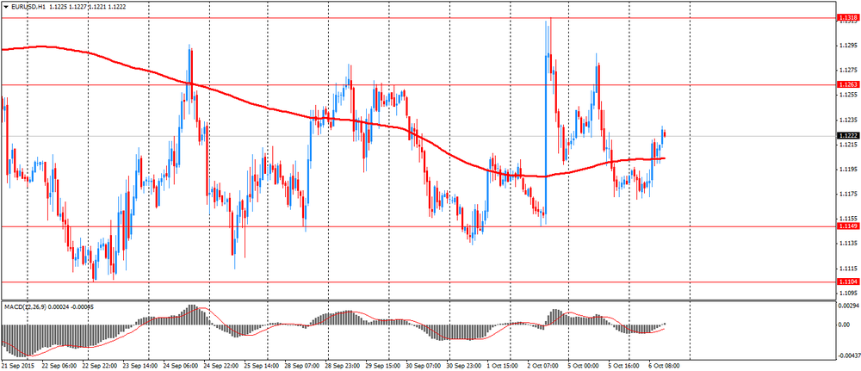The width and height of the screenshot is (861, 371).
Task: Click the 1.1275 price axis label
Action: (x=847, y=70)
